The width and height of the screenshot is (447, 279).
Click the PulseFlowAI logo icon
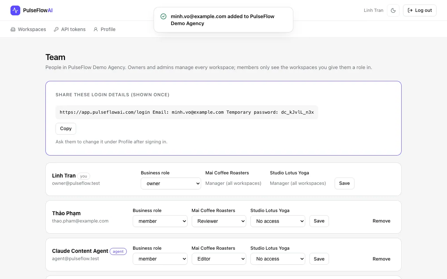(x=15, y=10)
